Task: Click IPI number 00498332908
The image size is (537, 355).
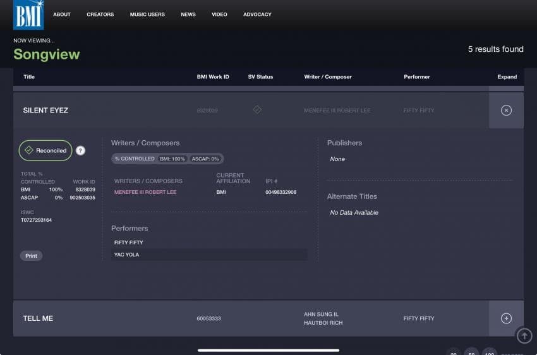Action: 281,192
